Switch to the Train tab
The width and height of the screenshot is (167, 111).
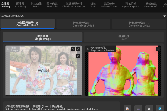(x=93, y=5)
